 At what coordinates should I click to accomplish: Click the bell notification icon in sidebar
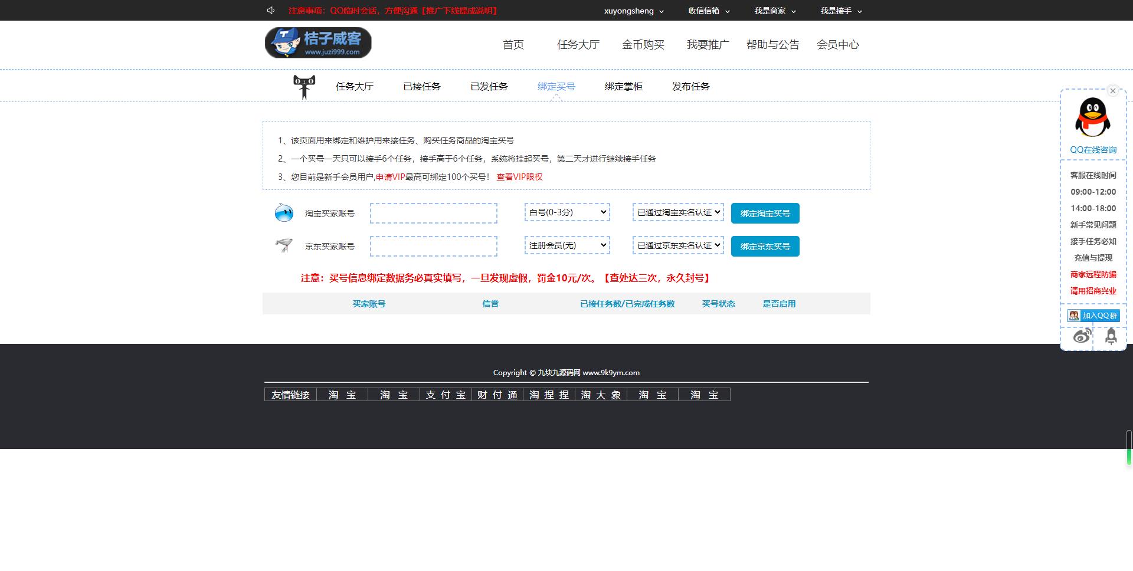(x=1111, y=335)
